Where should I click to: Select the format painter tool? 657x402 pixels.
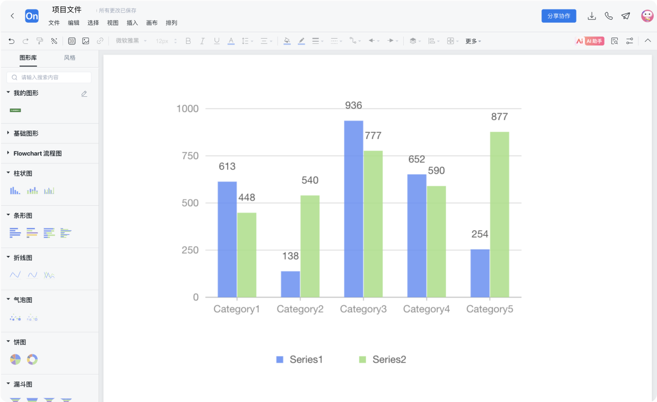click(x=40, y=41)
